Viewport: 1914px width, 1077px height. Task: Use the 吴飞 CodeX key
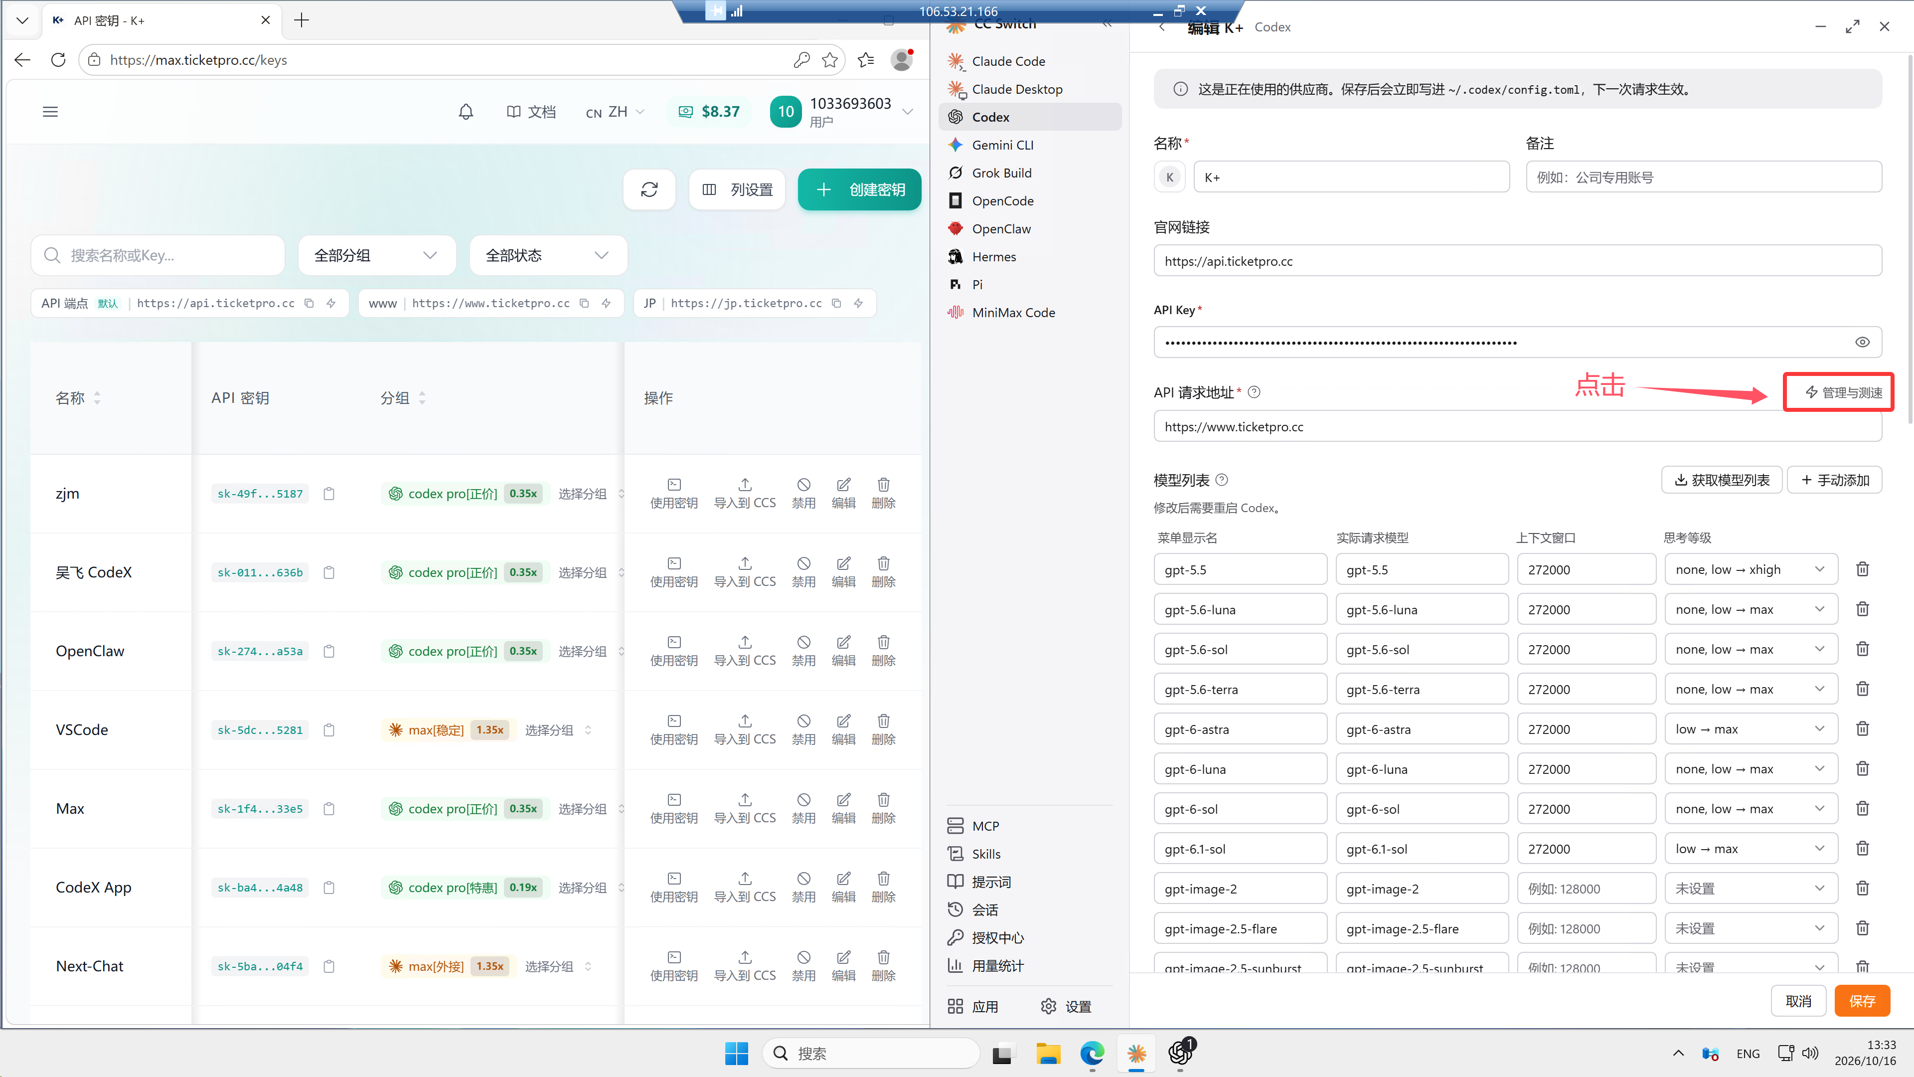click(x=674, y=572)
